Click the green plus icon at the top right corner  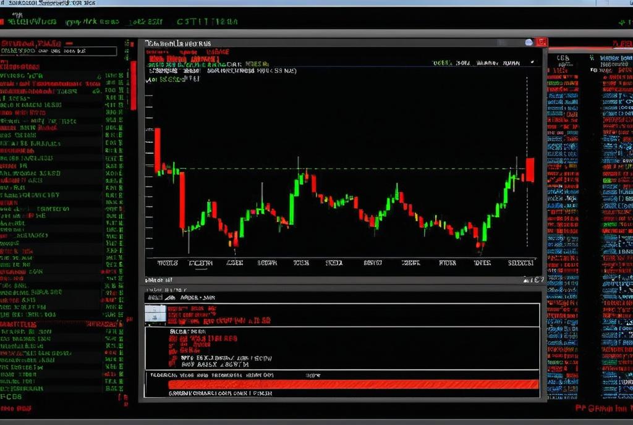tap(622, 22)
